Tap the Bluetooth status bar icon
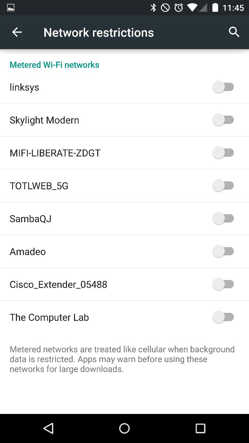Viewport: 249px width, 443px height. tap(153, 8)
